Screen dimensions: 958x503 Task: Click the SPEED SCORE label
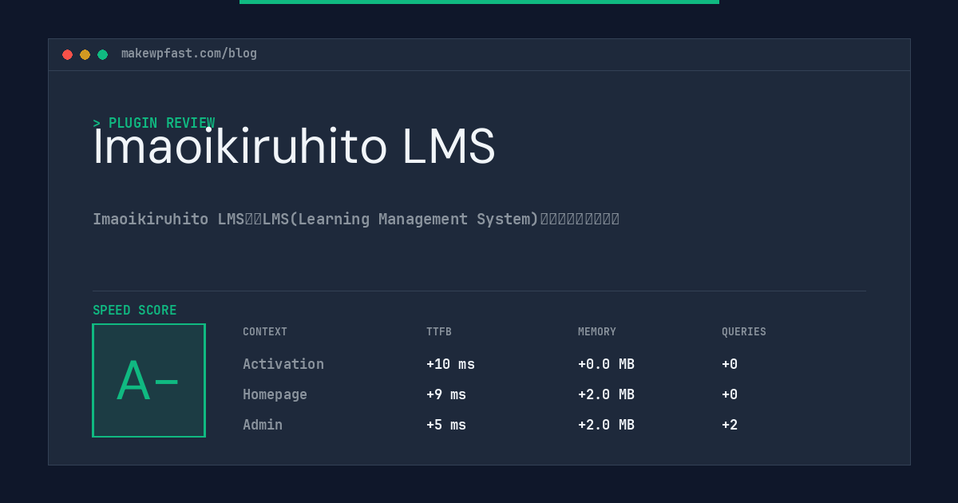click(135, 311)
